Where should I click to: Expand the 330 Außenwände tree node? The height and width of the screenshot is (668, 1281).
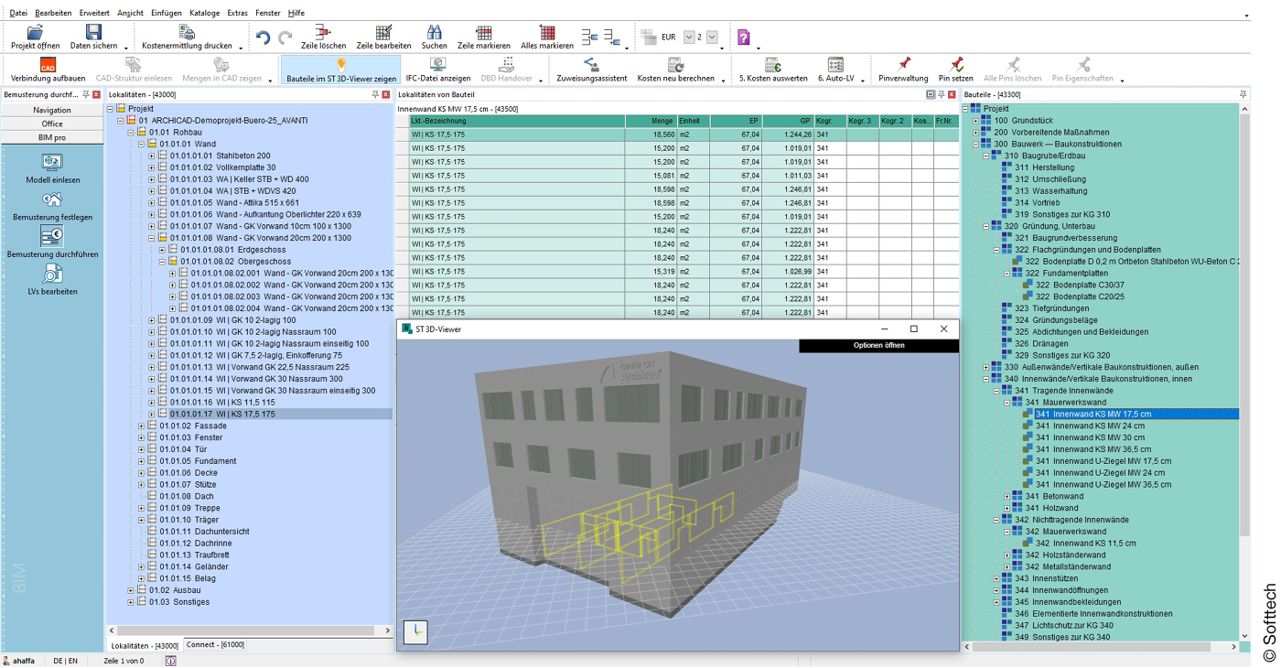pos(986,367)
